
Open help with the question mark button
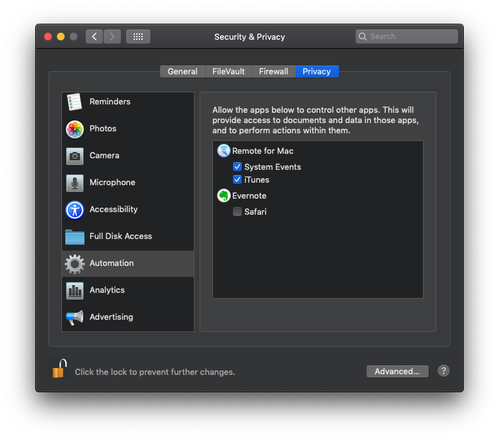[443, 371]
